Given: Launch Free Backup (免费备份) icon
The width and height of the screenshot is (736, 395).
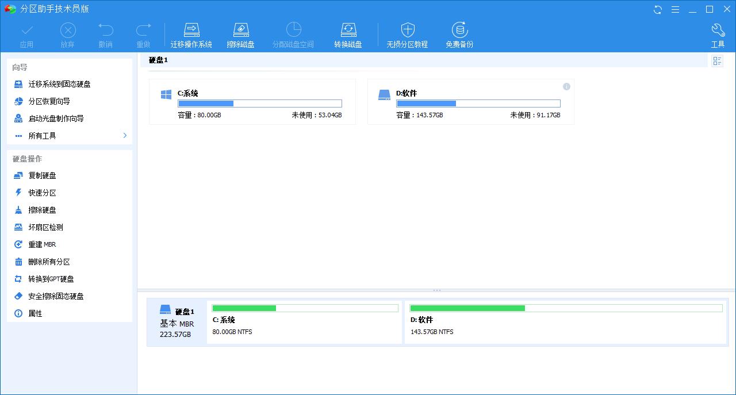Looking at the screenshot, I should [x=459, y=30].
